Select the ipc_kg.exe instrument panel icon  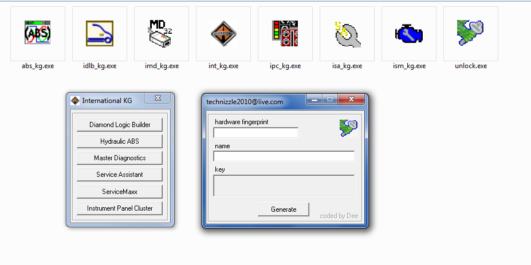(285, 33)
